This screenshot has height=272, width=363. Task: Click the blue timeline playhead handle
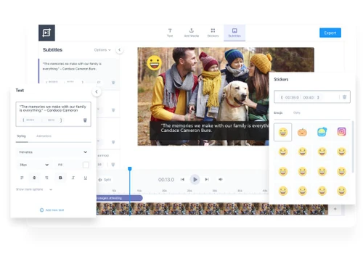coord(130,169)
